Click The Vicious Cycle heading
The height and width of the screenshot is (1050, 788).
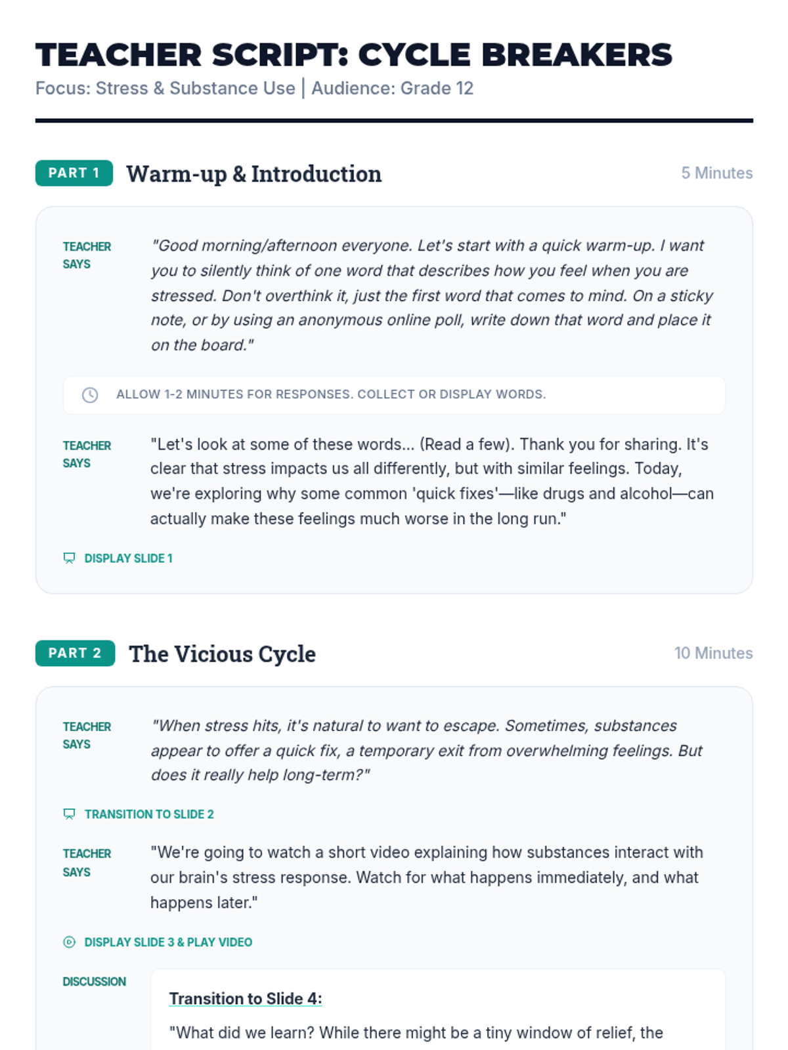click(x=222, y=654)
